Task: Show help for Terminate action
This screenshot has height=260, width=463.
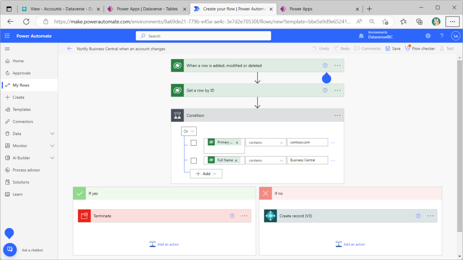Action: tap(232, 216)
